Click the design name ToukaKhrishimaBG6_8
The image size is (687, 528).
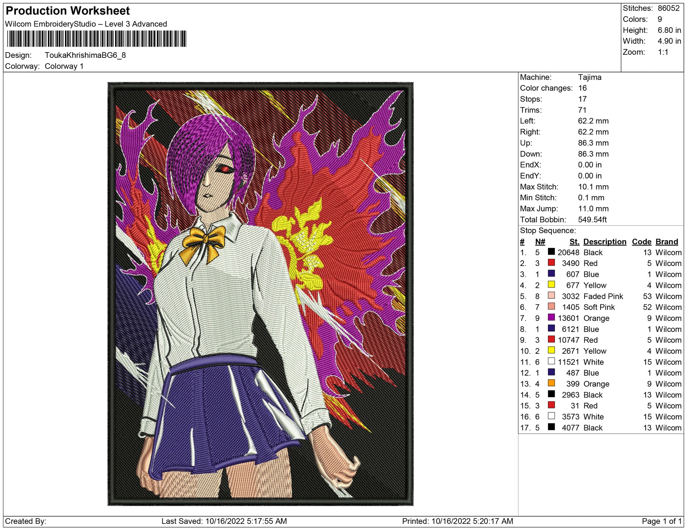[x=85, y=55]
